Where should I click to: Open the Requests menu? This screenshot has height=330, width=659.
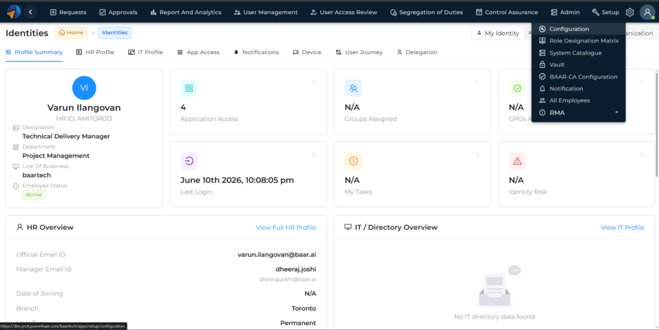coord(68,12)
